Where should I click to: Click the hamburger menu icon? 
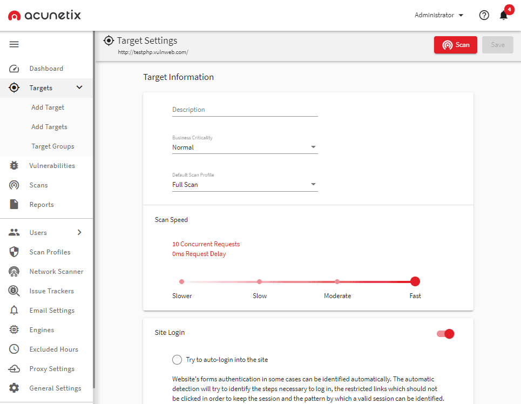pos(14,44)
